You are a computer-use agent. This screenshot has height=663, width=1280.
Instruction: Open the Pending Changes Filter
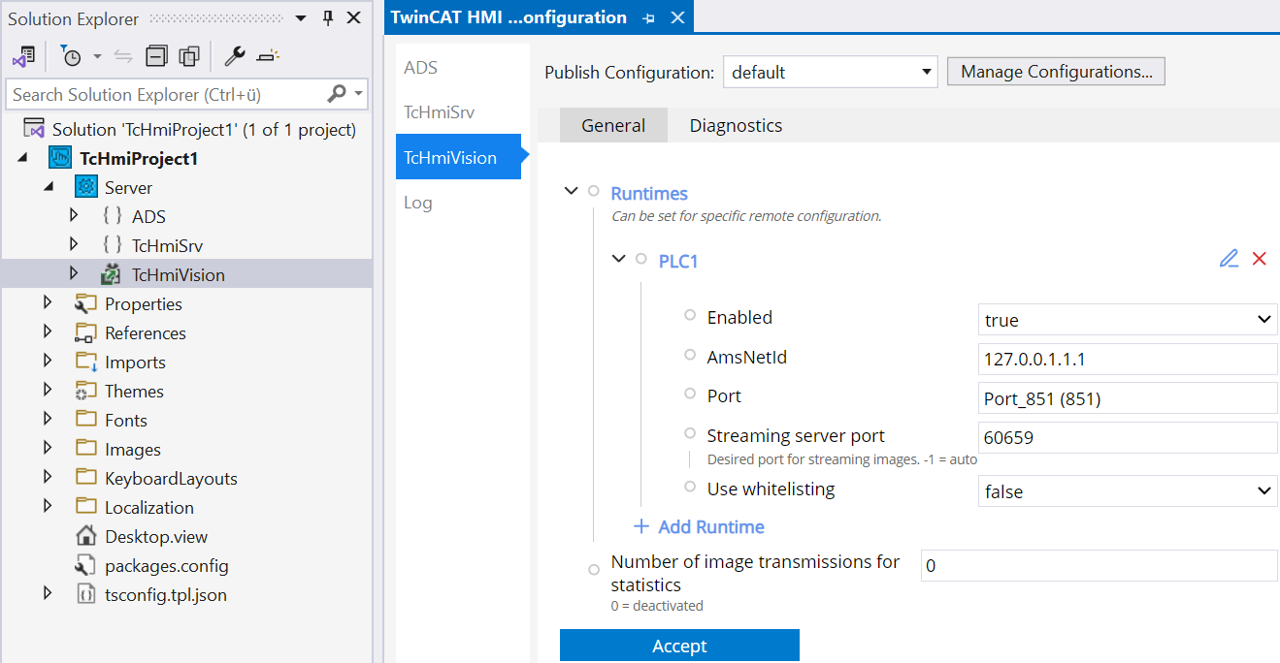tap(72, 56)
